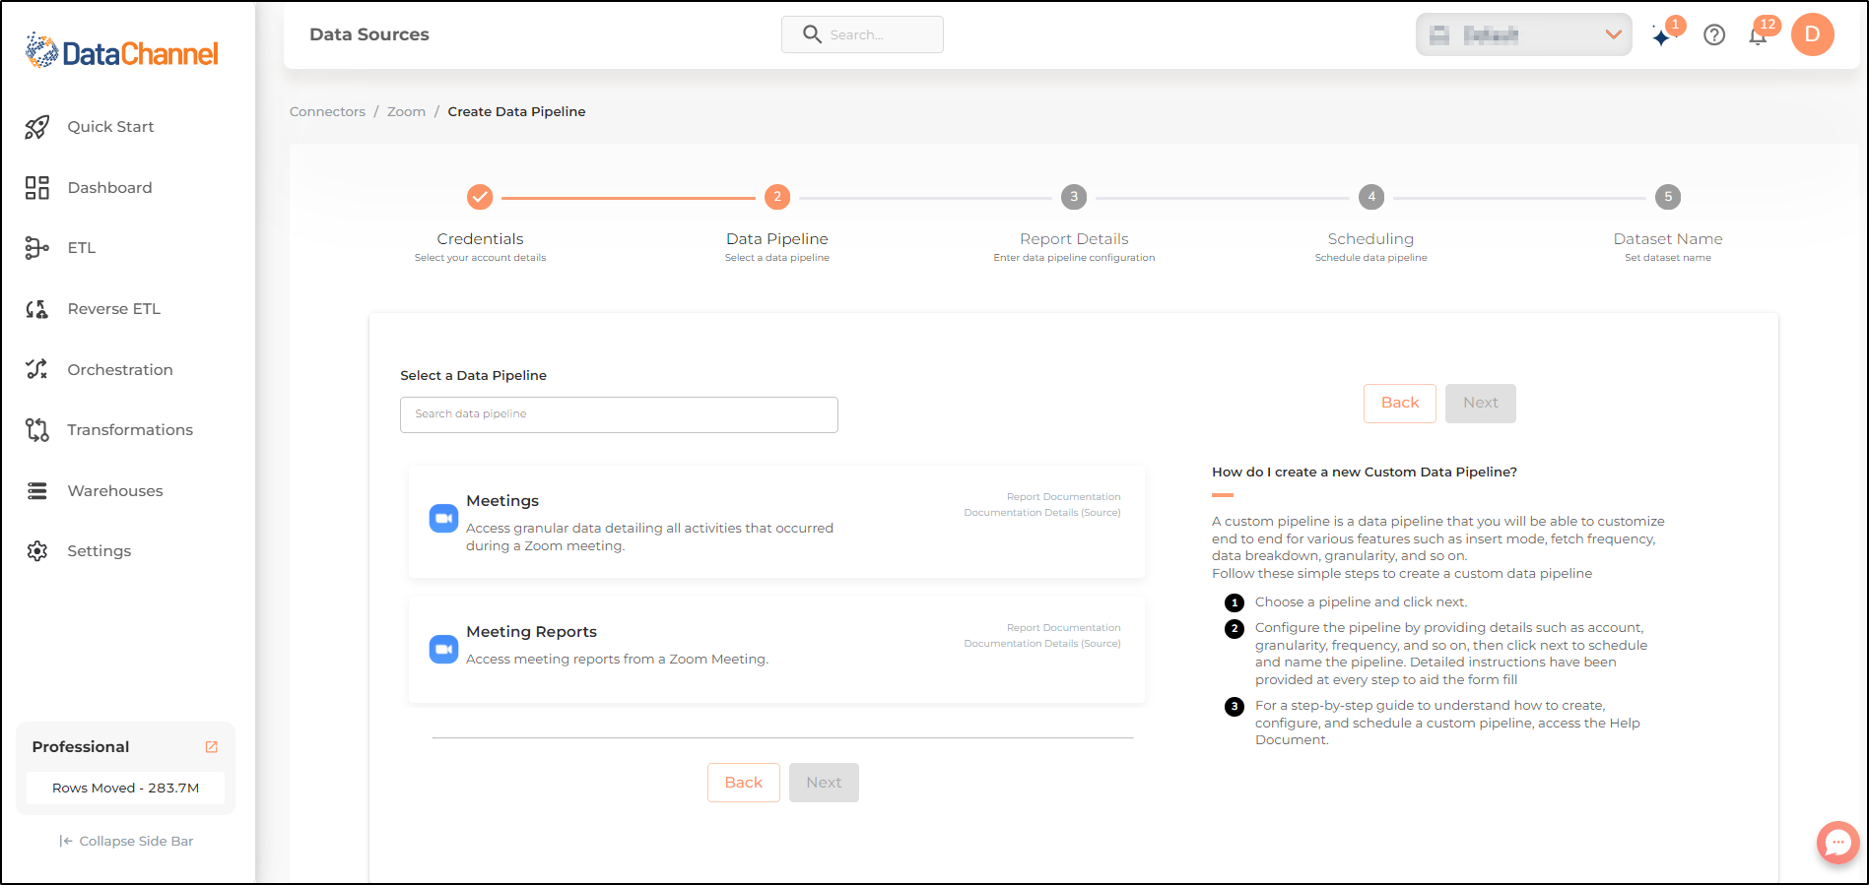Click the bottom Next button
The width and height of the screenshot is (1869, 885).
click(824, 783)
